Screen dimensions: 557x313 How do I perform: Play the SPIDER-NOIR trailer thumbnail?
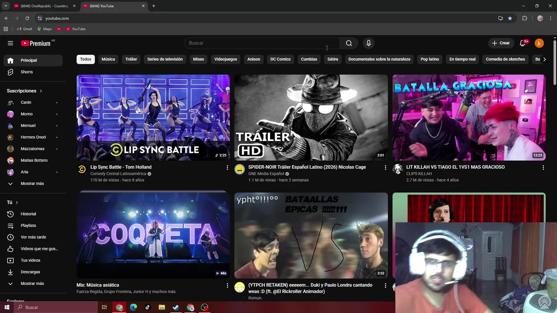311,118
